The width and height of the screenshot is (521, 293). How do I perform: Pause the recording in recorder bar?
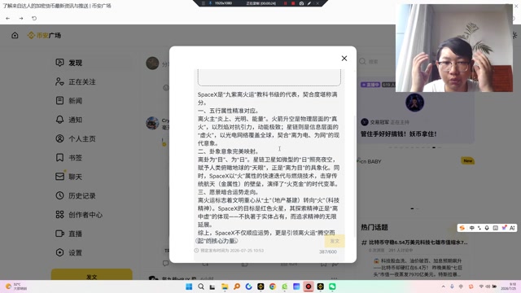coord(286,3)
